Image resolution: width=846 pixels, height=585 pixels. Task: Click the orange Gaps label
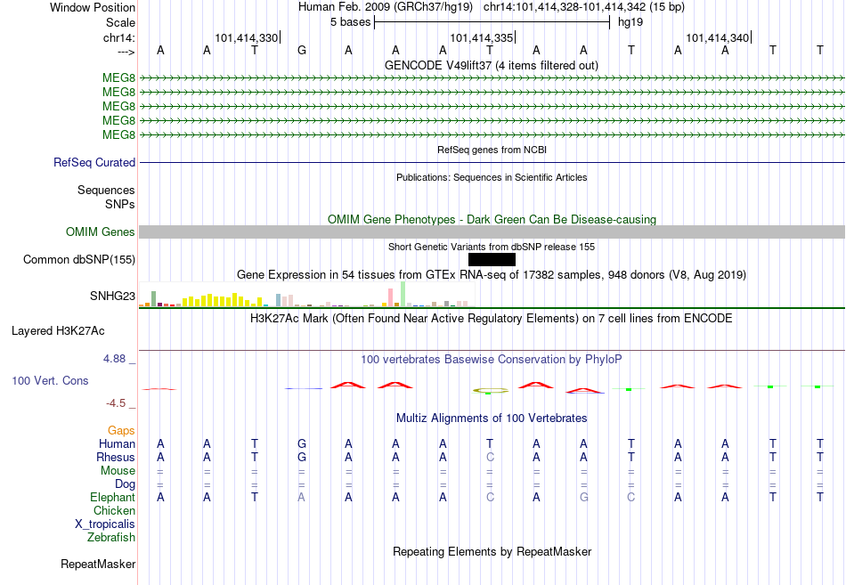121,430
